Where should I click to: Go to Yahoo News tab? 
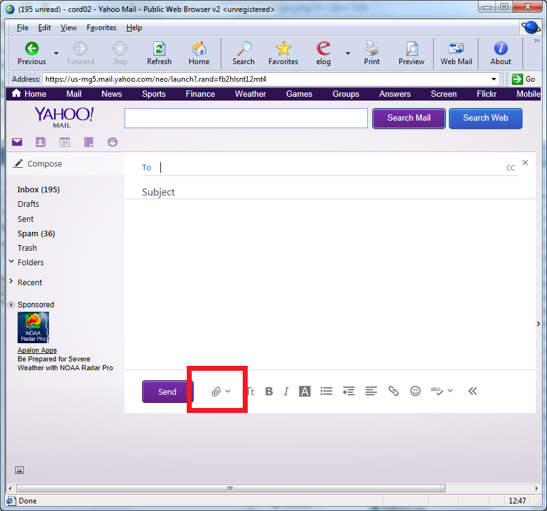click(112, 94)
